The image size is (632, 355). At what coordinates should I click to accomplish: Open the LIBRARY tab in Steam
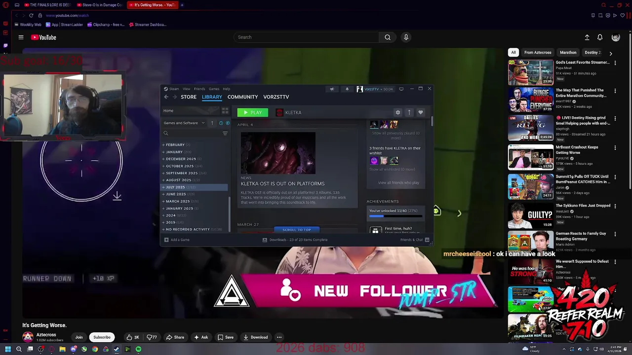point(212,97)
